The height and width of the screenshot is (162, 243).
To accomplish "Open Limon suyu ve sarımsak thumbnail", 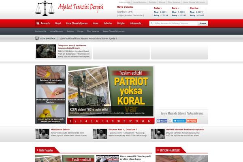I will (51, 114).
